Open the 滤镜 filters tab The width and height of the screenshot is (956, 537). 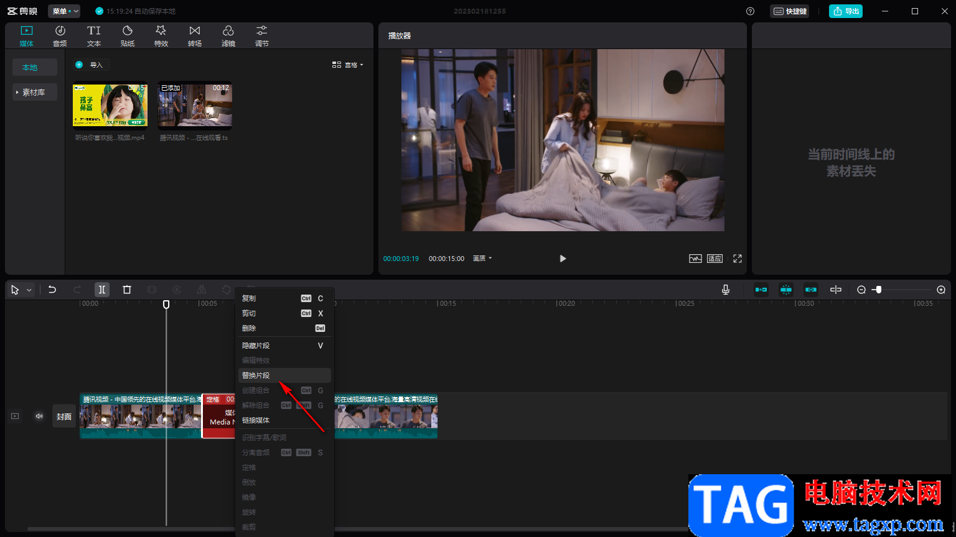coord(228,36)
